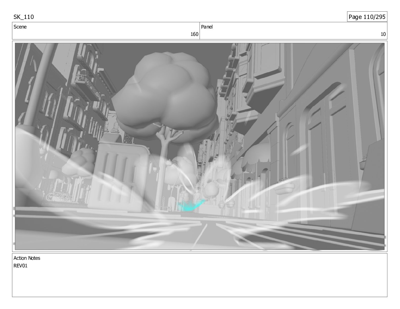Select the Panel label

pyautogui.click(x=207, y=27)
